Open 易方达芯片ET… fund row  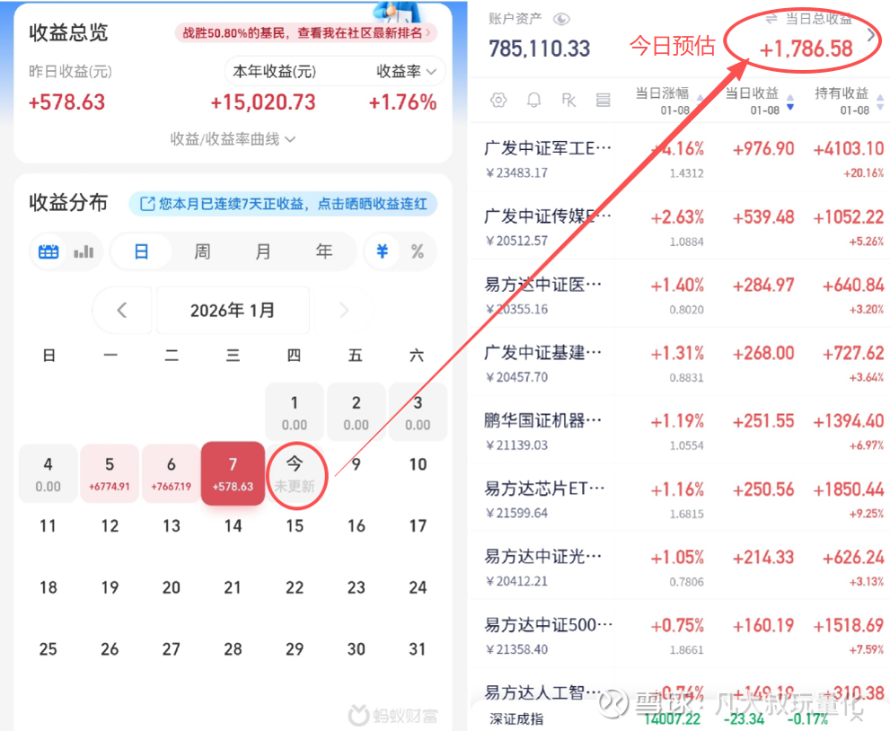click(678, 498)
